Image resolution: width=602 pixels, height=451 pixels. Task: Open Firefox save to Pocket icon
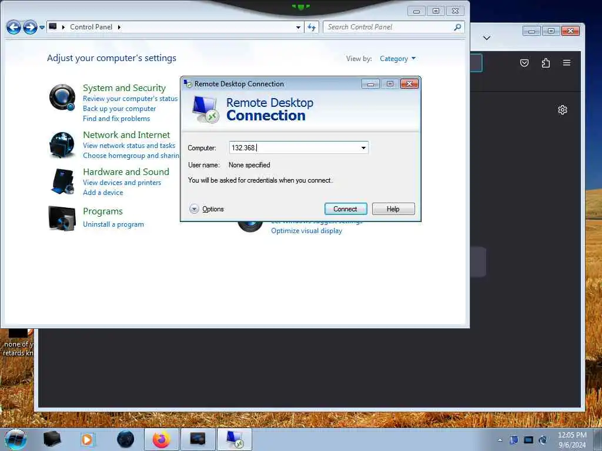click(524, 63)
